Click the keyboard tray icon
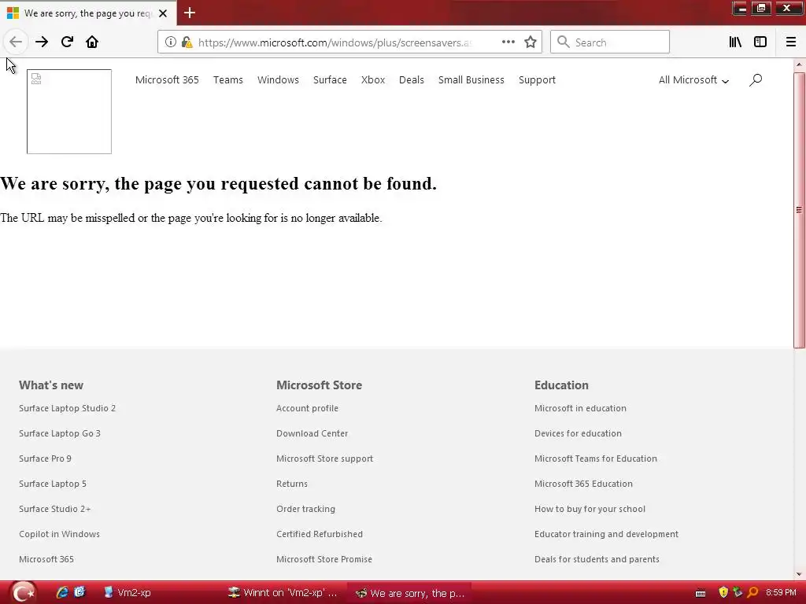This screenshot has width=806, height=604. coord(701,593)
